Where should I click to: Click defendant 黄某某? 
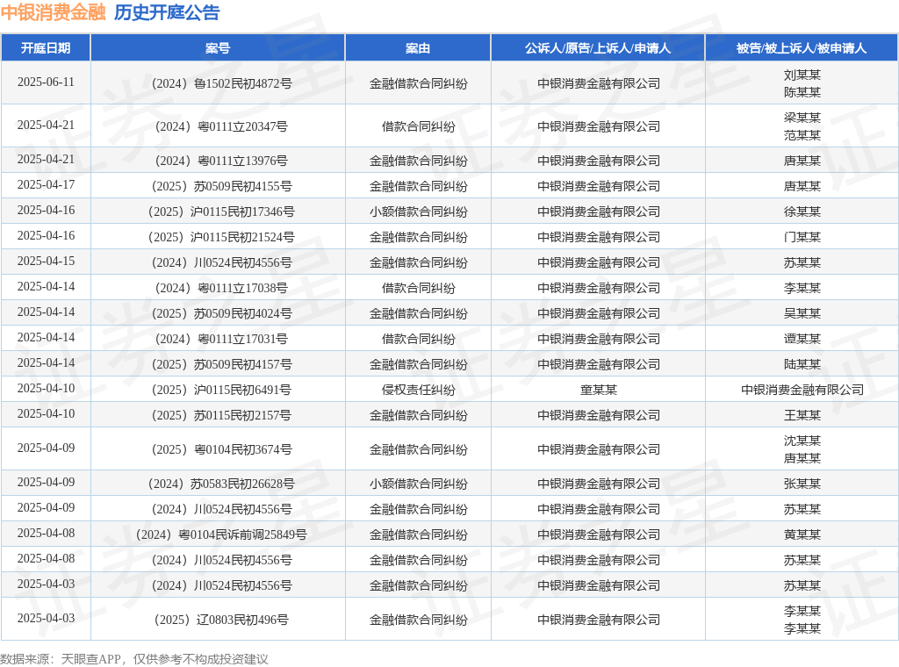point(802,535)
